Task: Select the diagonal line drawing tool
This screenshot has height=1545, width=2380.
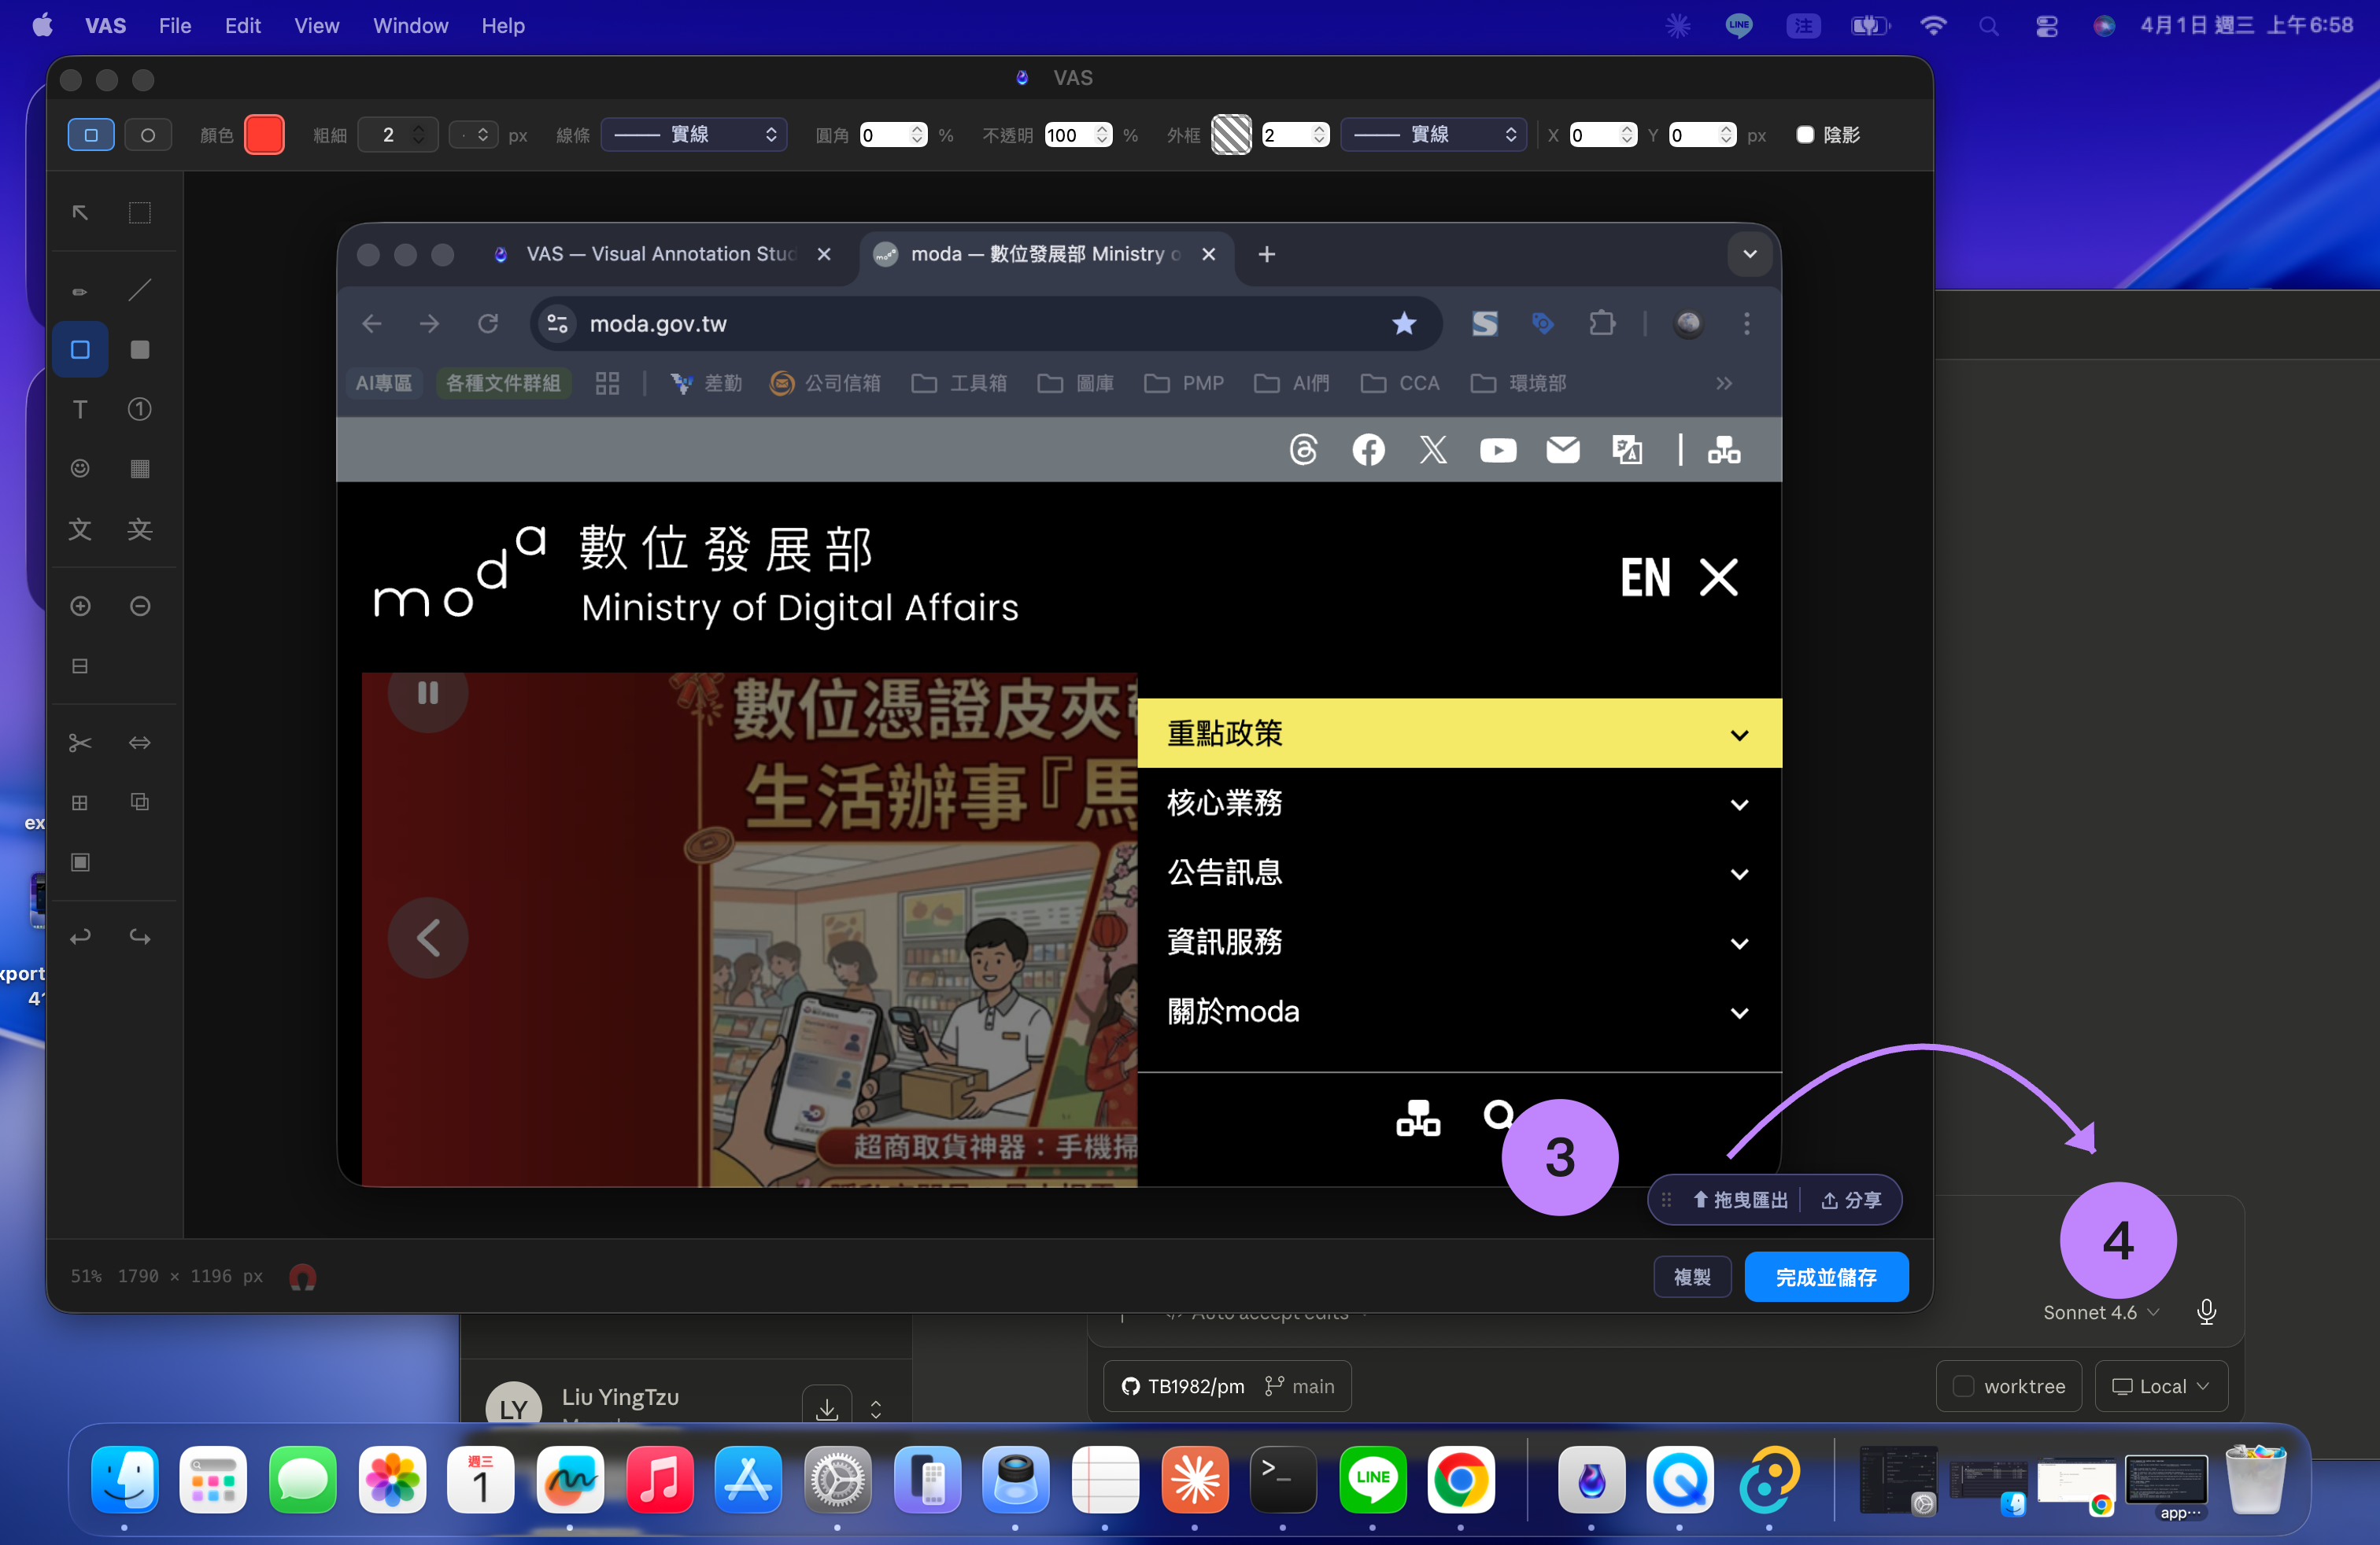Action: pos(140,289)
